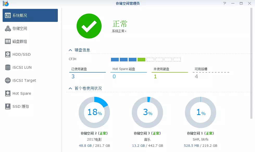Click the 18% usage donut chart
Image resolution: width=255 pixels, height=152 pixels.
pyautogui.click(x=94, y=112)
